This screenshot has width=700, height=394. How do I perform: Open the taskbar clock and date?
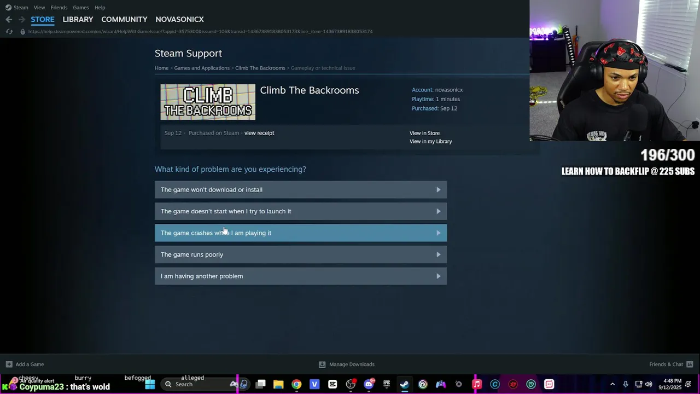[x=670, y=384]
